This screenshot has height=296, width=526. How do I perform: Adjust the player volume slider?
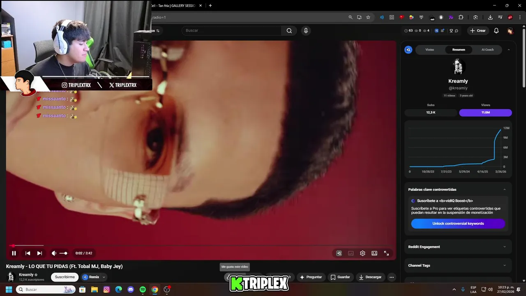point(63,253)
